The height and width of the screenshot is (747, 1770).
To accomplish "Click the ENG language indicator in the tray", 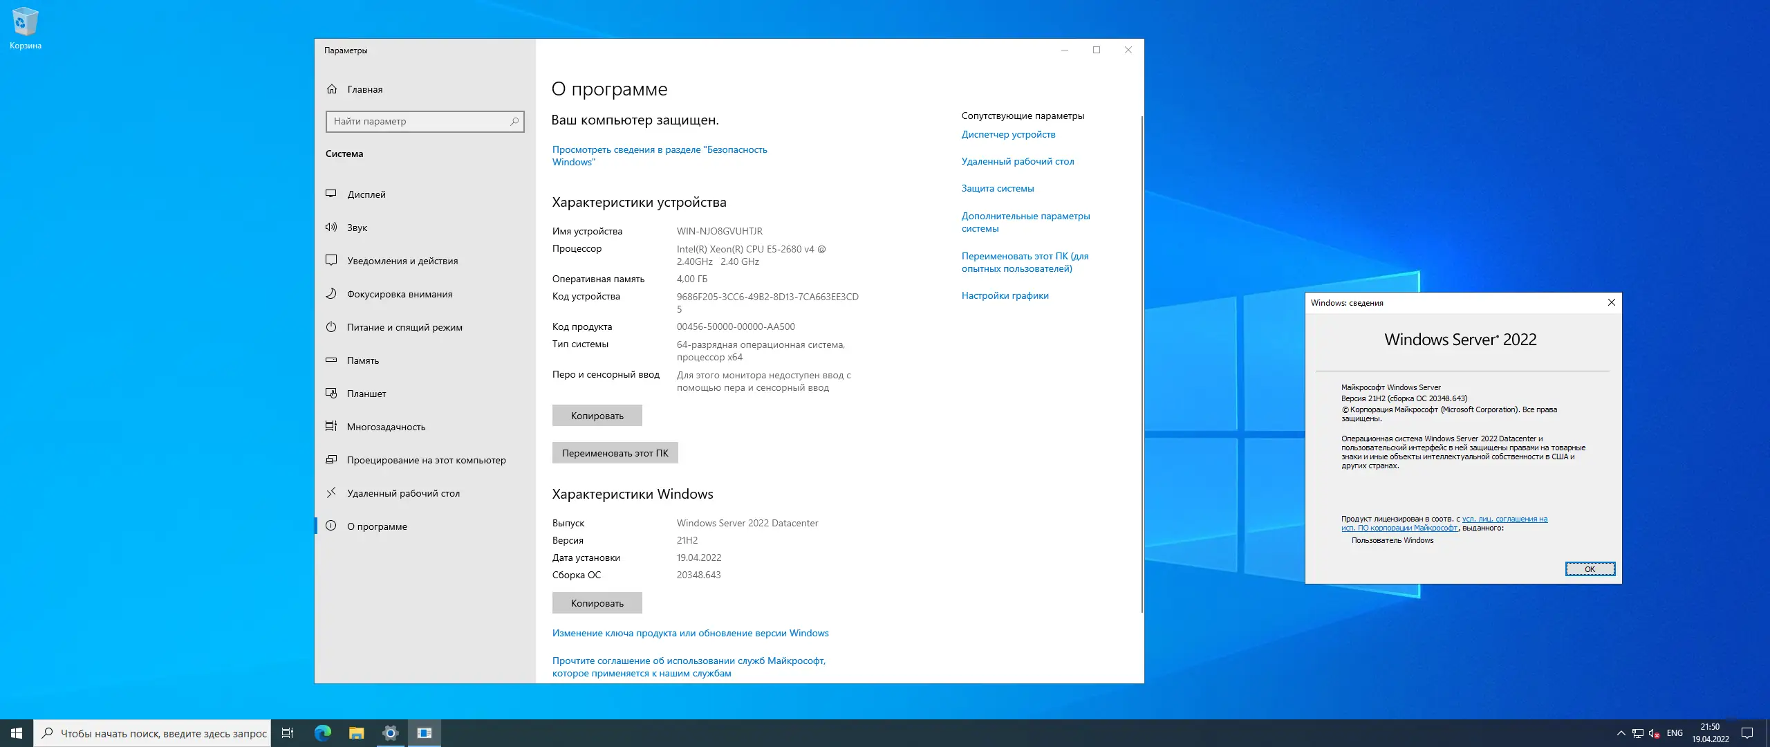I will pos(1675,733).
